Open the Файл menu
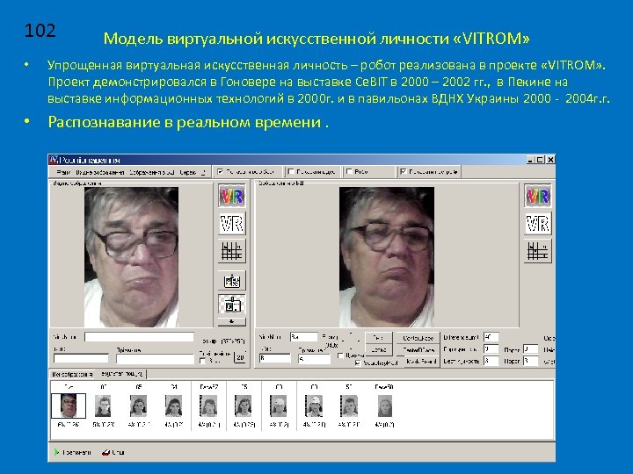 click(x=64, y=172)
